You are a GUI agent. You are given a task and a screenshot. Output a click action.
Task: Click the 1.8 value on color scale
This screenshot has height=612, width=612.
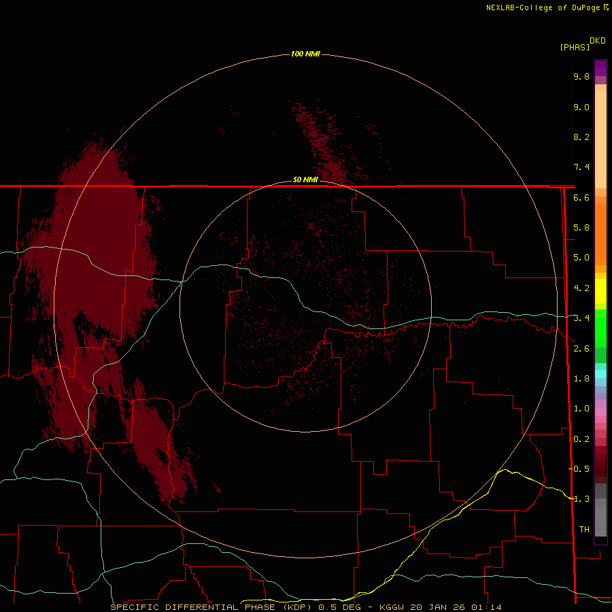[581, 379]
